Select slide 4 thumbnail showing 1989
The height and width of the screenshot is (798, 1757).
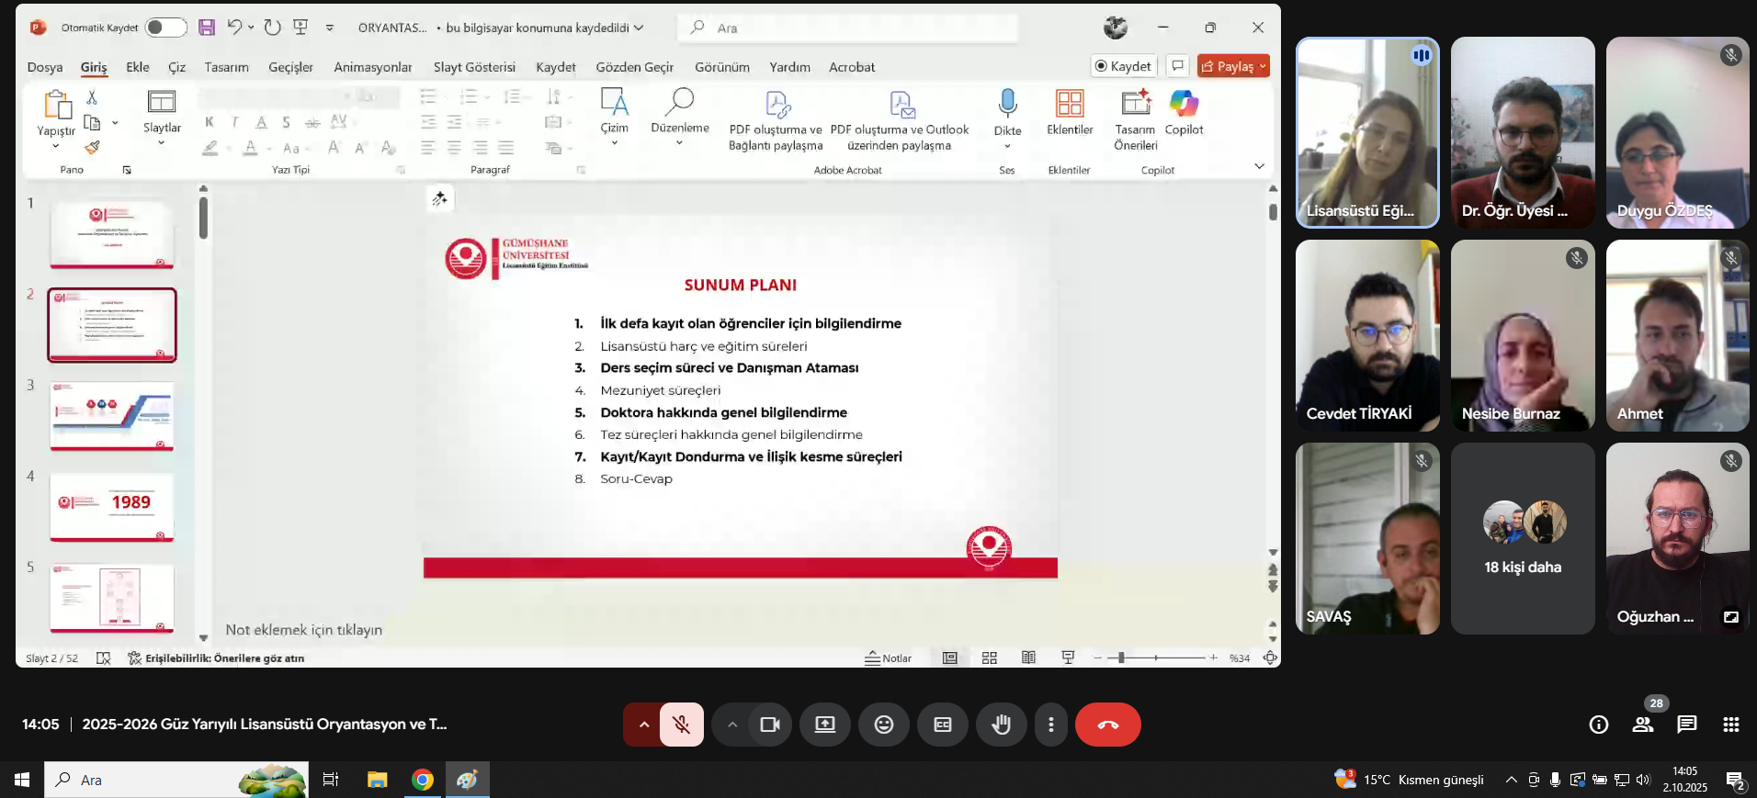112,507
